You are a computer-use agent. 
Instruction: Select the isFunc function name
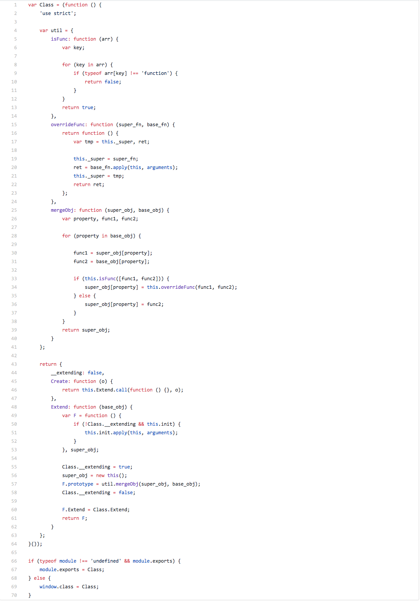click(59, 39)
